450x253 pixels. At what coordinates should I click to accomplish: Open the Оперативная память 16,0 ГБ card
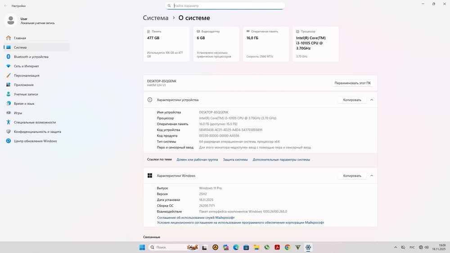tap(266, 44)
